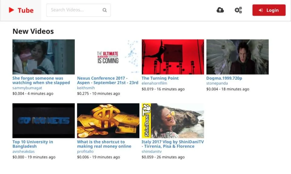Open ShiniDaniTV Italy vlog thumbnail
The width and height of the screenshot is (291, 174).
point(173,121)
